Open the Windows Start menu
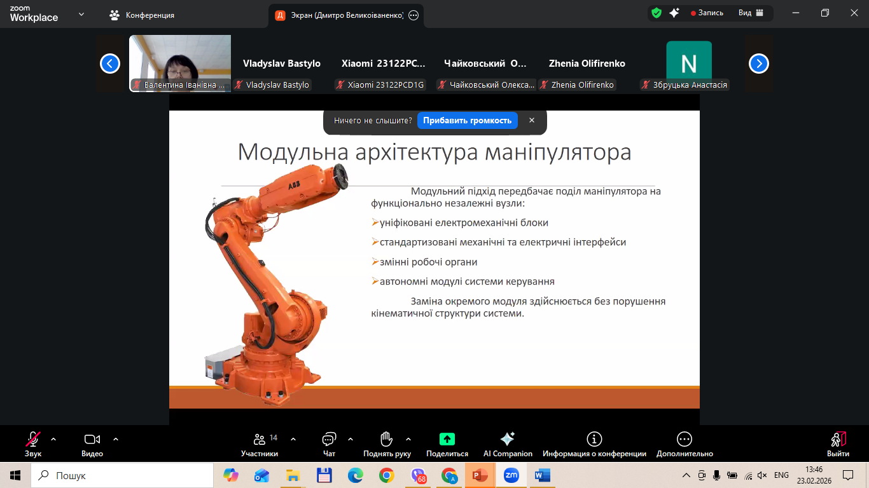This screenshot has width=869, height=488. (15, 475)
